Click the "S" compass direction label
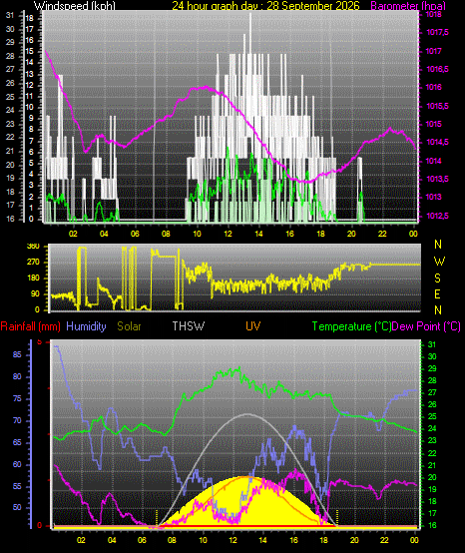Image resolution: width=465 pixels, height=553 pixels. click(437, 278)
